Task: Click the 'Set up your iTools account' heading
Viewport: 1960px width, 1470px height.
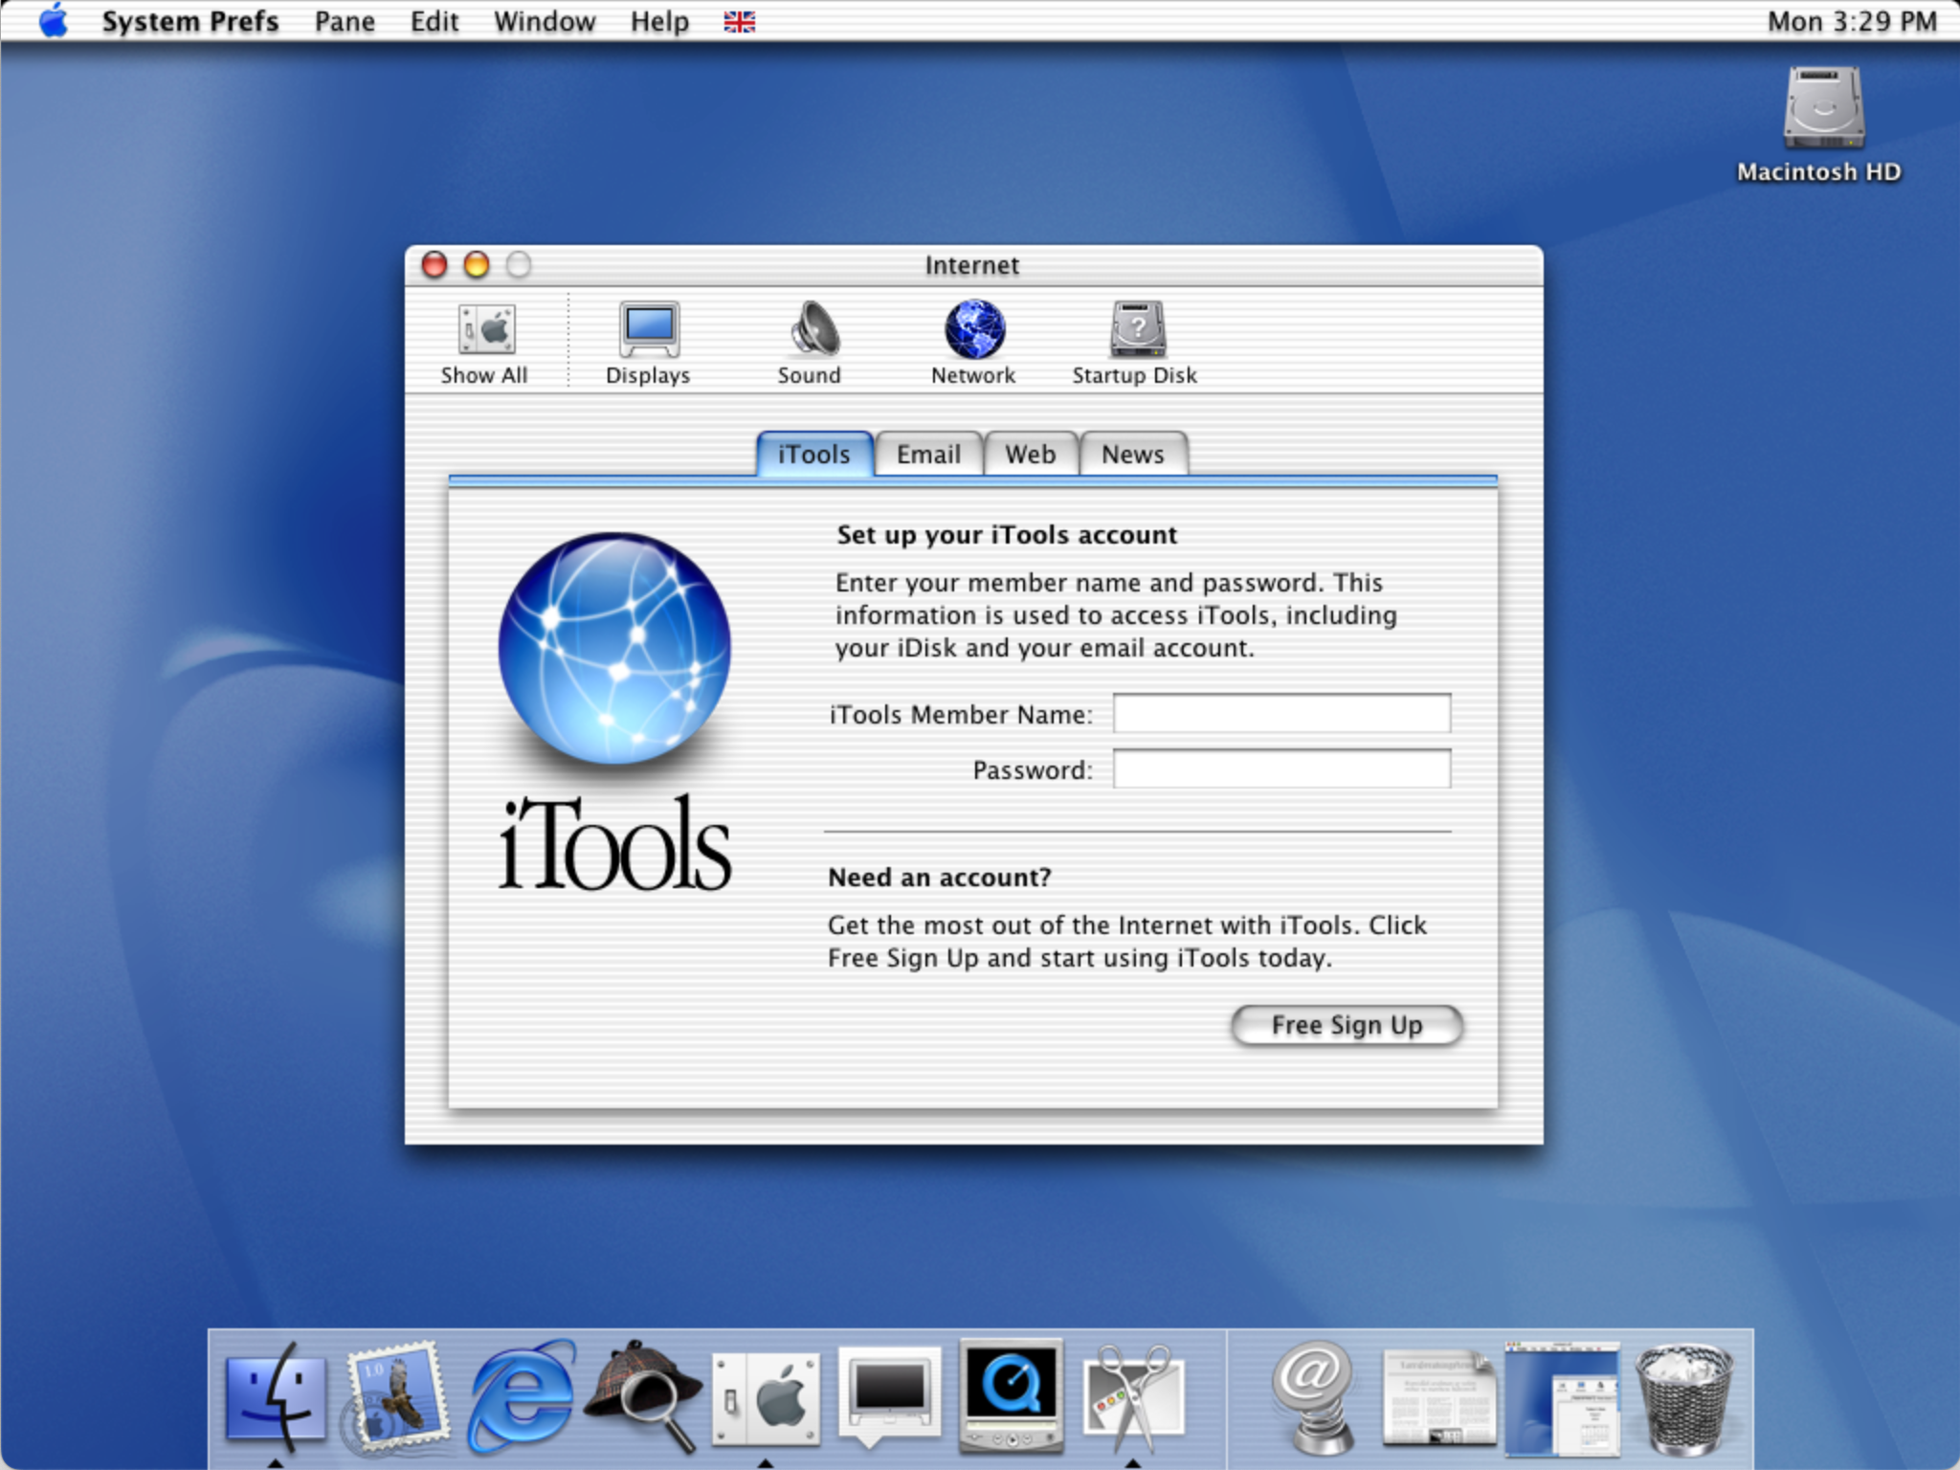Action: click(1007, 534)
